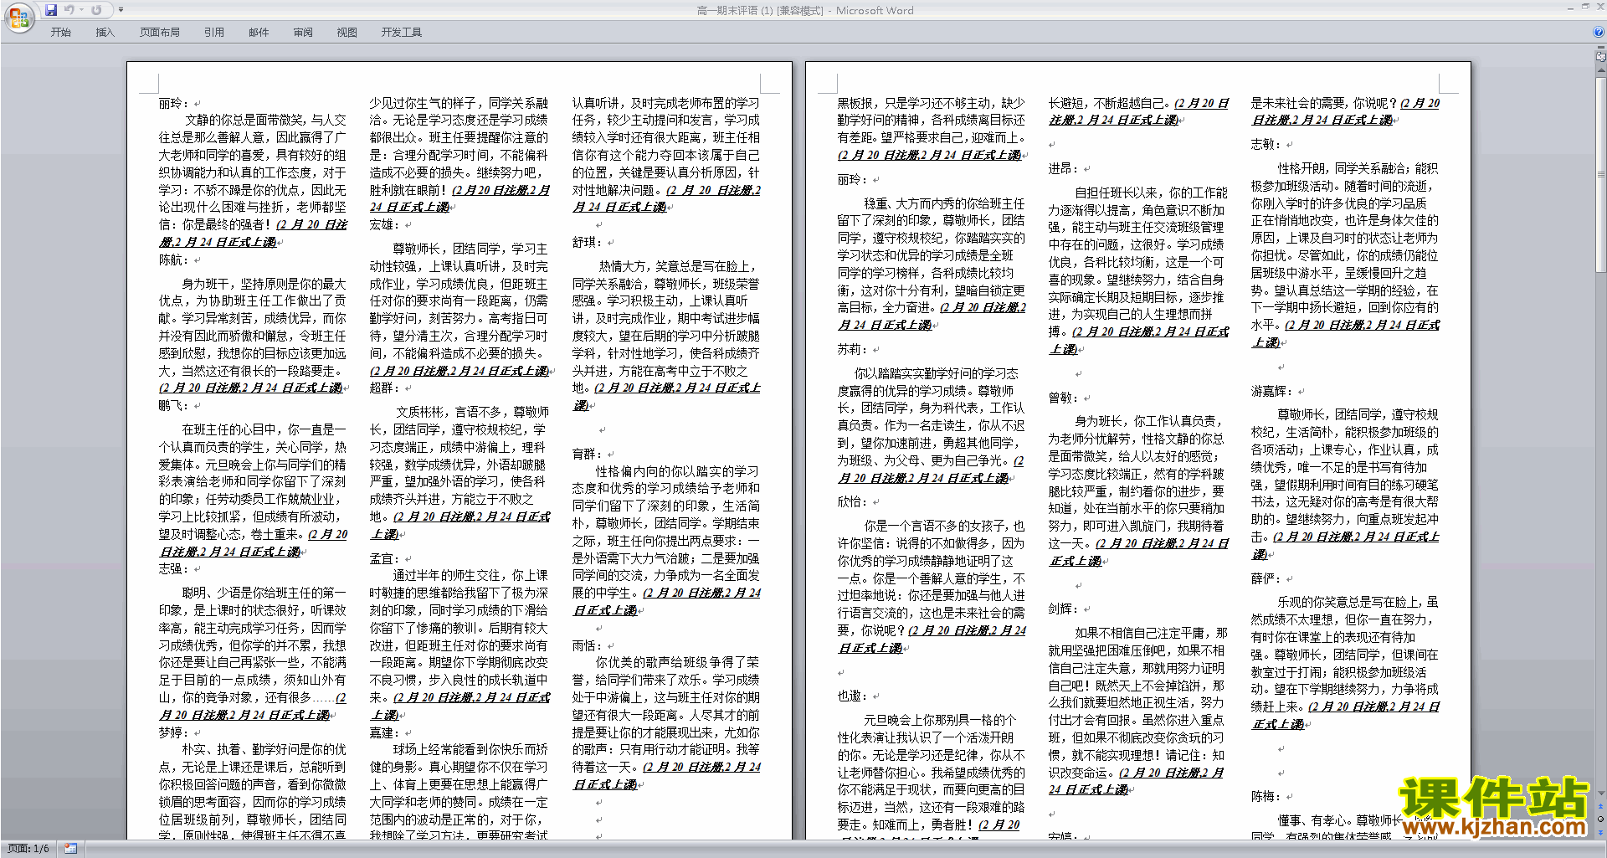This screenshot has width=1607, height=858.
Task: Undo the last action
Action: [x=69, y=10]
